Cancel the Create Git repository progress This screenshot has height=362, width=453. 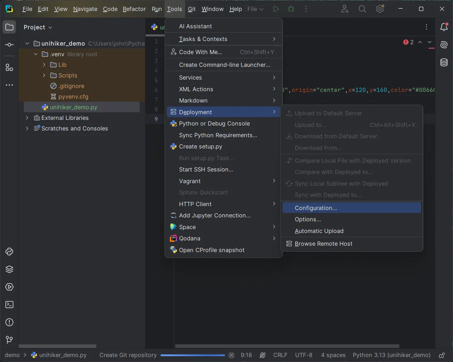231,355
